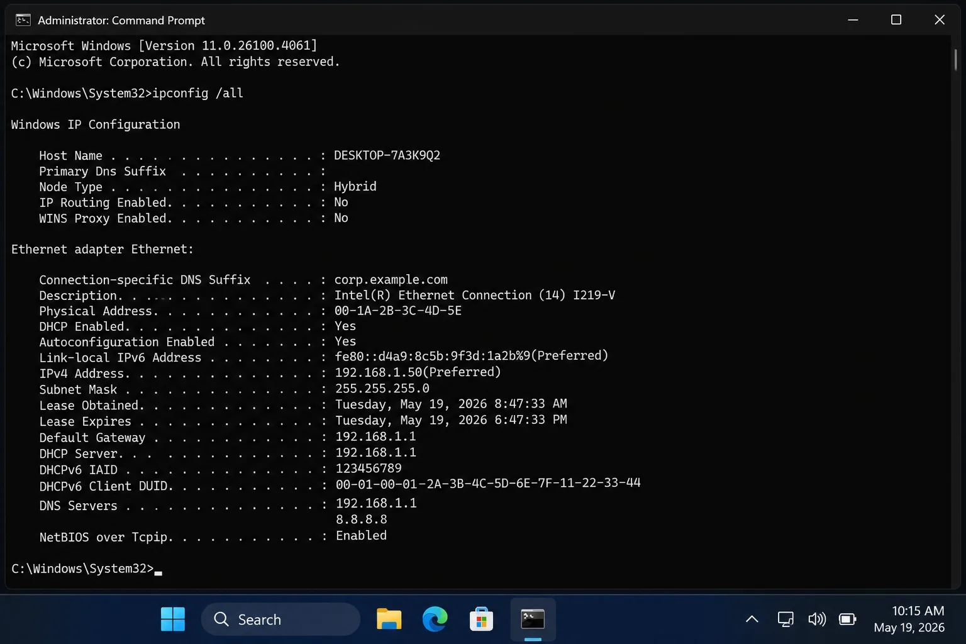Image resolution: width=966 pixels, height=644 pixels.
Task: Click the Autoconfiguration Enabled value Yes
Action: click(x=345, y=341)
